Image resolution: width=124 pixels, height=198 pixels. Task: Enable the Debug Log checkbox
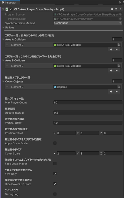coord(55,194)
